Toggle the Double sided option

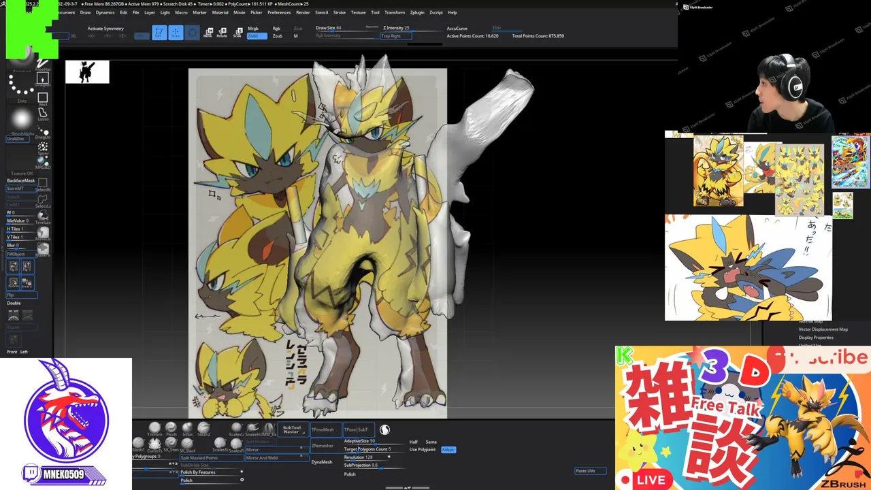pyautogui.click(x=14, y=303)
